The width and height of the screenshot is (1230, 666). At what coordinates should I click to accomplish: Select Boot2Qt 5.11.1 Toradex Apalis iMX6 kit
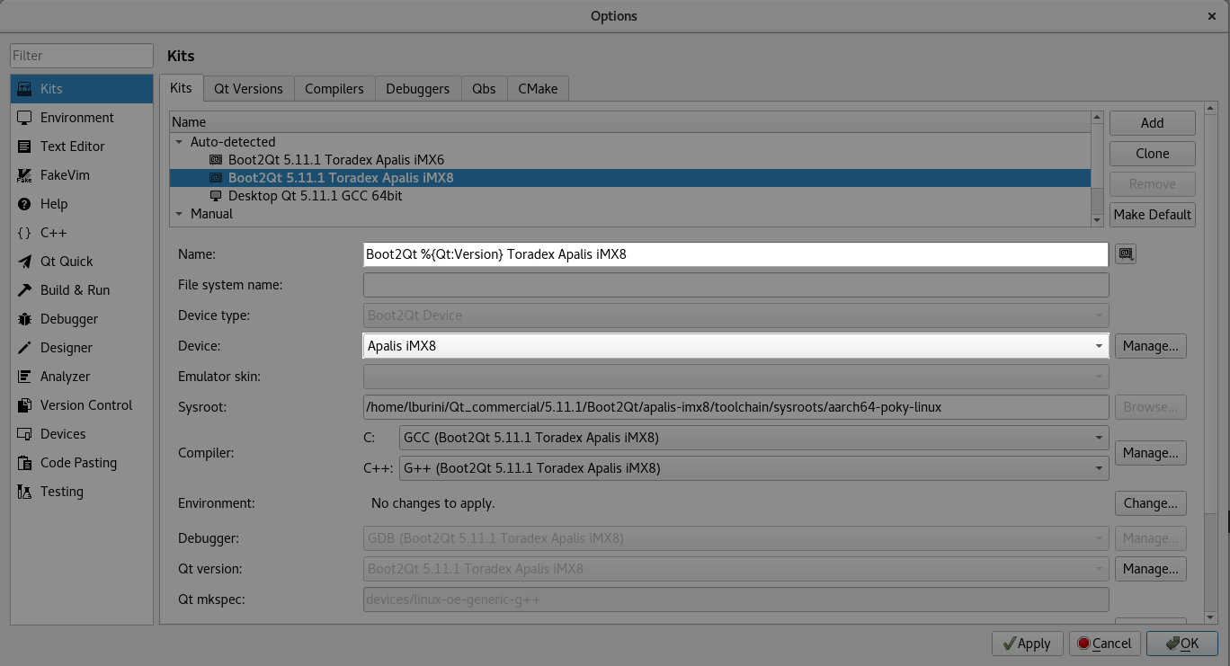click(335, 160)
